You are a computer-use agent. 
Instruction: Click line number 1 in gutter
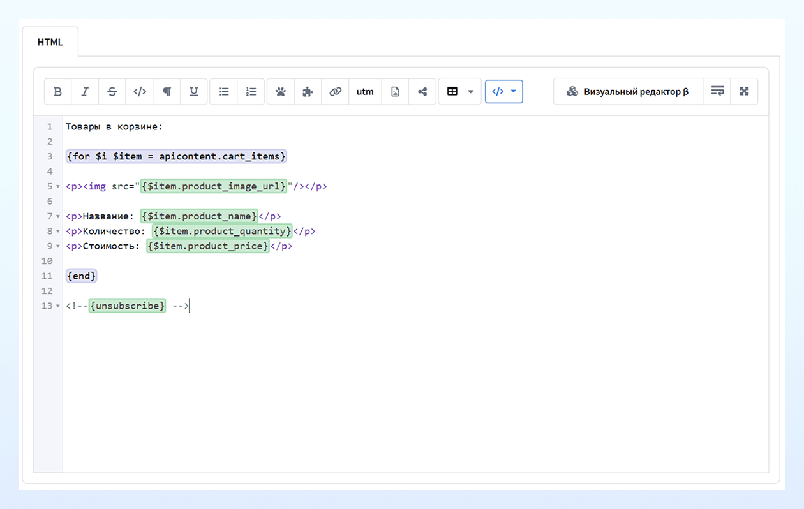[x=50, y=126]
